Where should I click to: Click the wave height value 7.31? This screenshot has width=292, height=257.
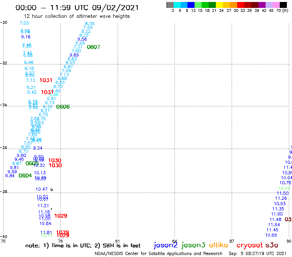pyautogui.click(x=78, y=47)
